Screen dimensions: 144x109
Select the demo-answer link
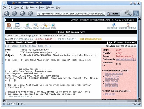pos(111,81)
